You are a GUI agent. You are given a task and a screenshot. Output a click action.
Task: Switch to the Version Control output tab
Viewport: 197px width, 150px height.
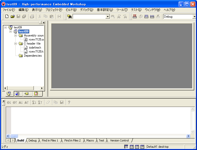119,140
